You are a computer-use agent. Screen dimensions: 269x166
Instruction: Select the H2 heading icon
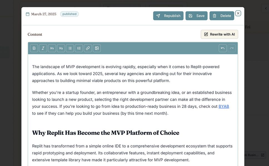coord(61,48)
